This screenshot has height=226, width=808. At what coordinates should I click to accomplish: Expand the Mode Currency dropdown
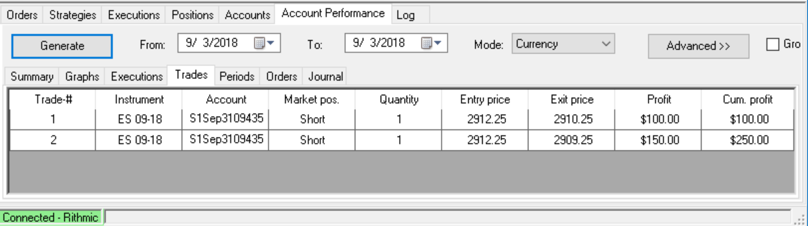563,44
